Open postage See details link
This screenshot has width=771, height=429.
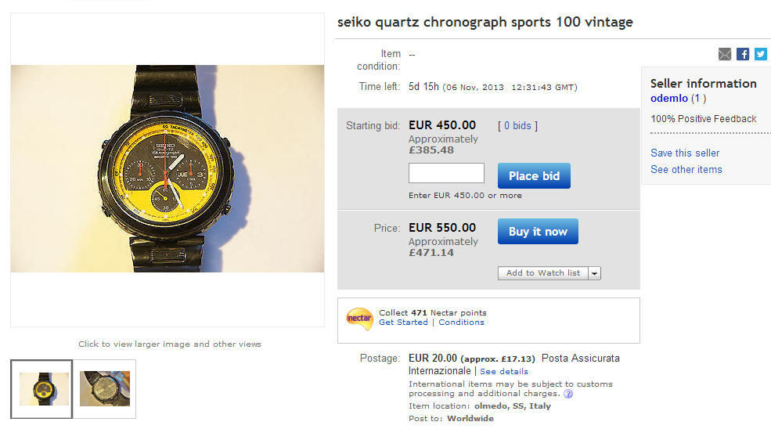tap(504, 371)
